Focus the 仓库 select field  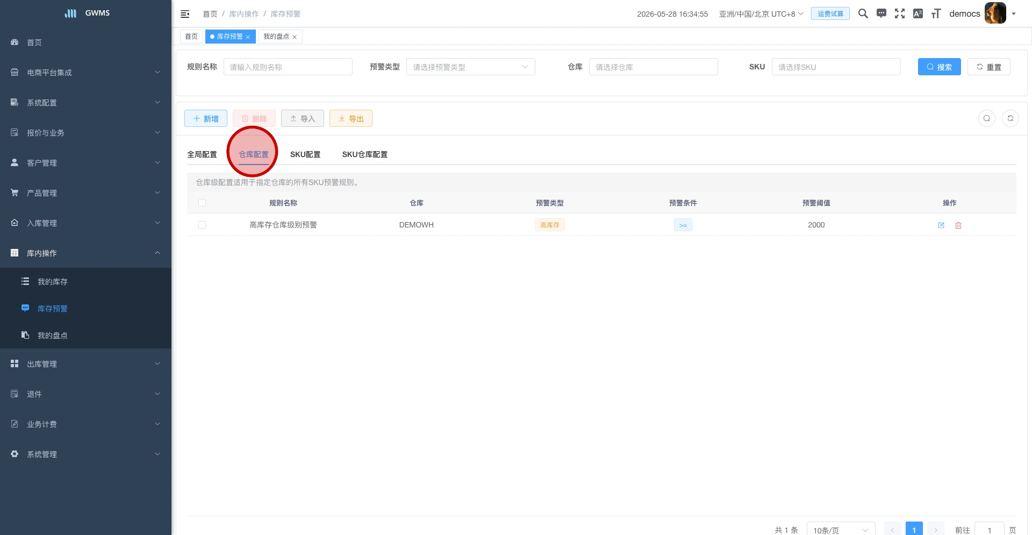[x=654, y=67]
